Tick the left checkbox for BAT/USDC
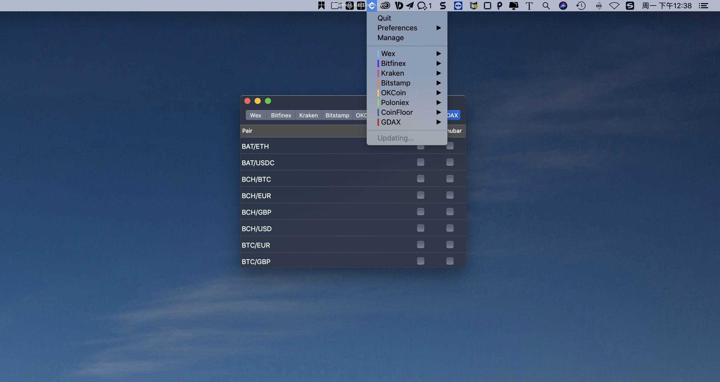 (420, 162)
